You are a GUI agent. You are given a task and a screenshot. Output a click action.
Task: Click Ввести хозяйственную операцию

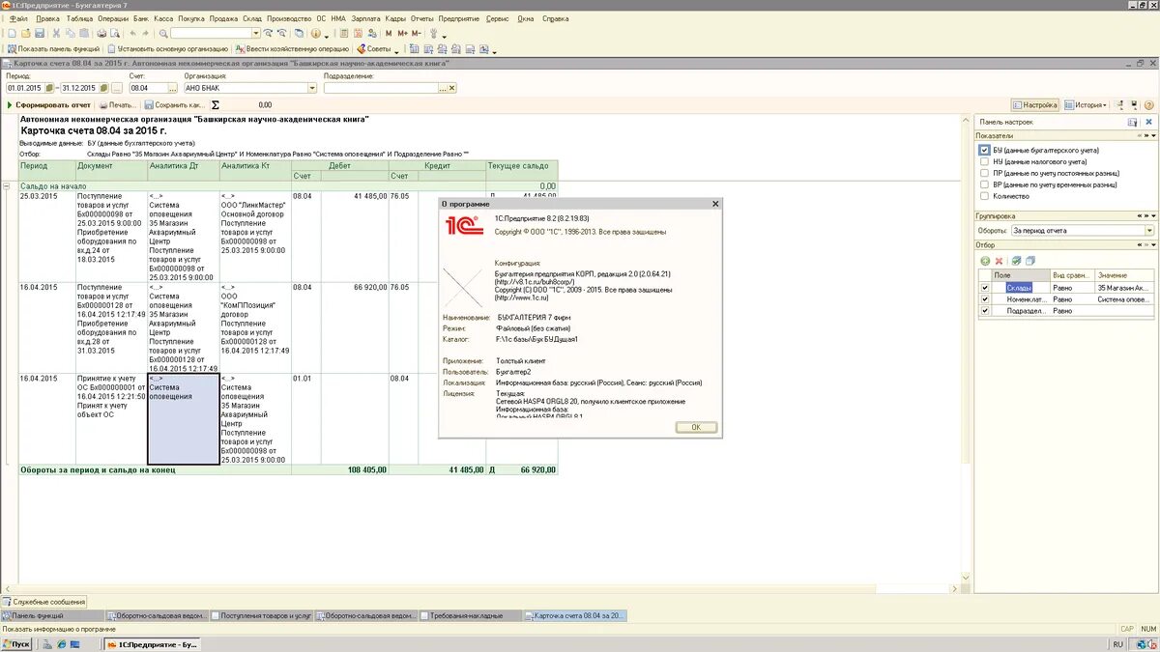(293, 48)
